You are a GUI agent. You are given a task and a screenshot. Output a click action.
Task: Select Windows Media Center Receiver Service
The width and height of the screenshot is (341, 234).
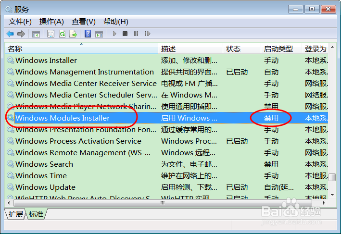[166, 83]
